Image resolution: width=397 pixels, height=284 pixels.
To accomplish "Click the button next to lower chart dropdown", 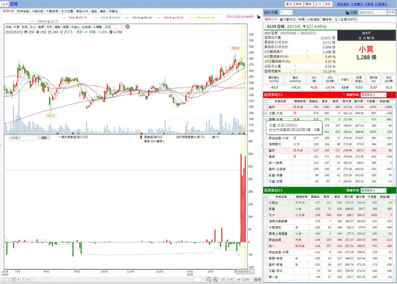I will pos(44,137).
